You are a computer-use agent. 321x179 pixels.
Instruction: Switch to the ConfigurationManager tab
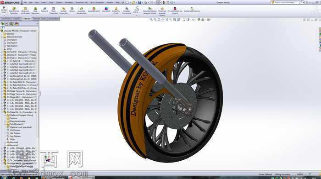point(12,24)
